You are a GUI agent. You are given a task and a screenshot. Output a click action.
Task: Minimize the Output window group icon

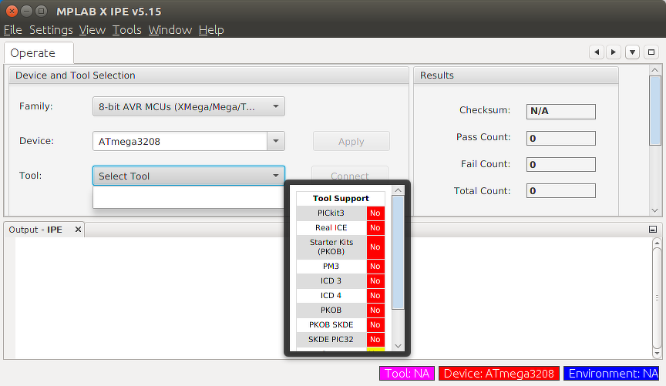tap(653, 230)
